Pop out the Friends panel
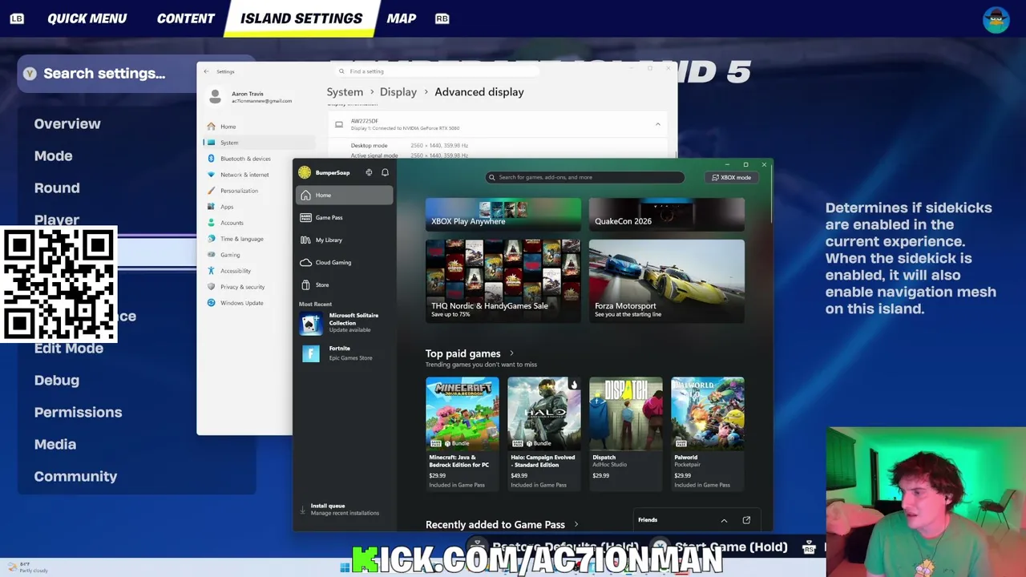The height and width of the screenshot is (577, 1026). [x=746, y=520]
